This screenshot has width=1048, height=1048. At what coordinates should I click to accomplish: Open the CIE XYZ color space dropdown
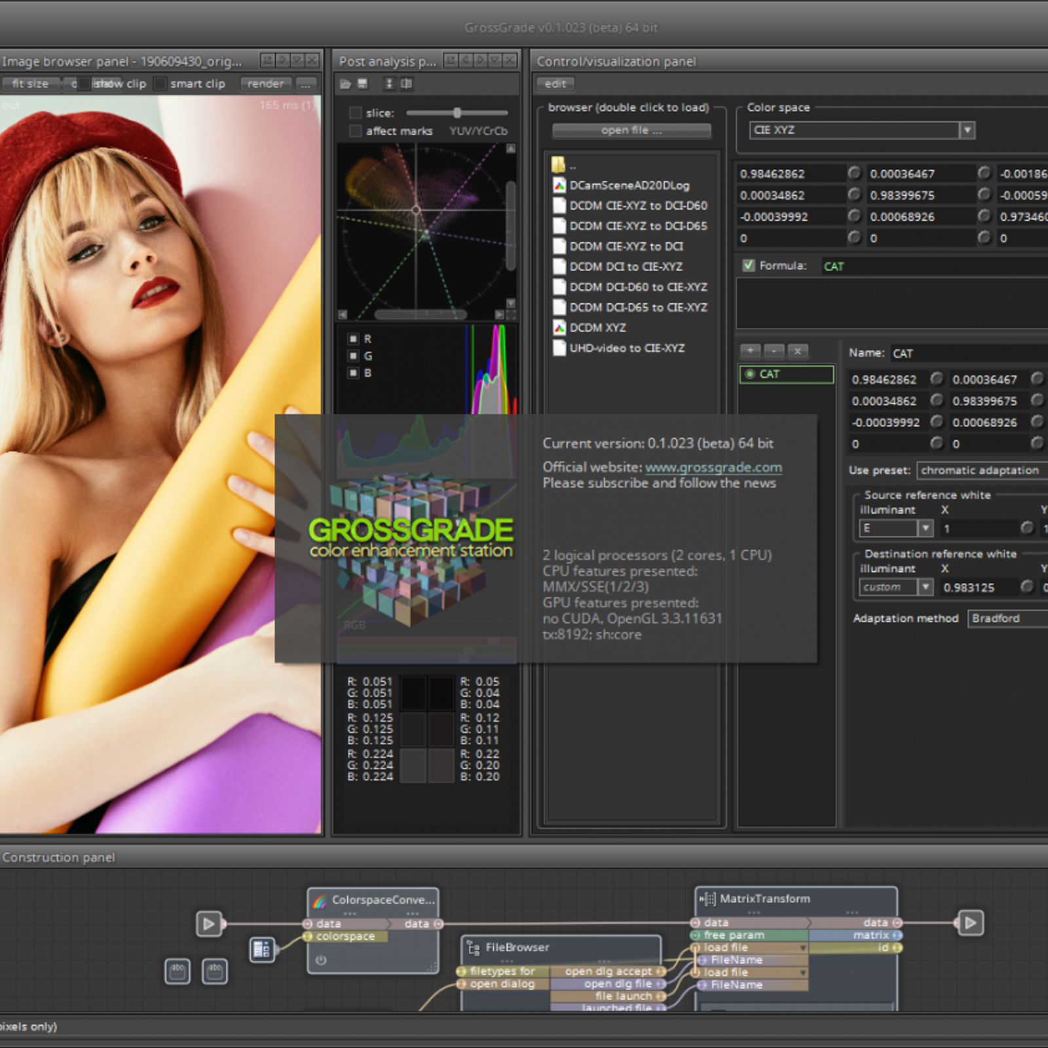click(x=967, y=130)
